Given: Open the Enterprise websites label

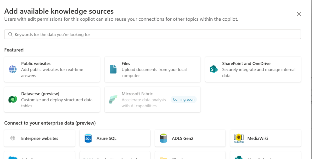Looking at the screenshot, I should [40, 138].
